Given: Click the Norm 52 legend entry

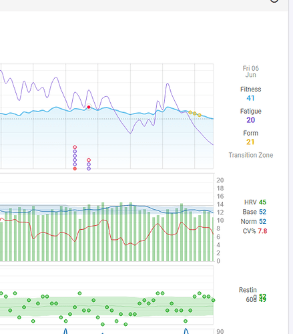Looking at the screenshot, I should 254,221.
